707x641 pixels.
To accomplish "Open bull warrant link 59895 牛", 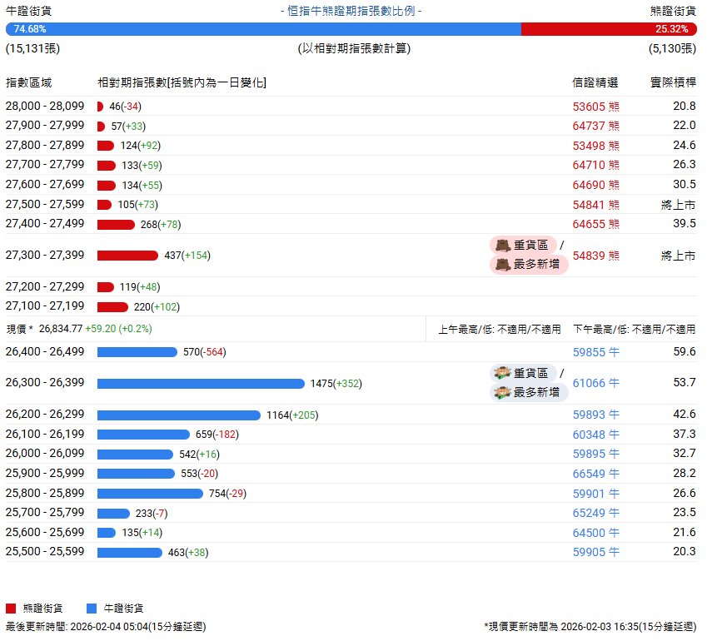I will [595, 454].
